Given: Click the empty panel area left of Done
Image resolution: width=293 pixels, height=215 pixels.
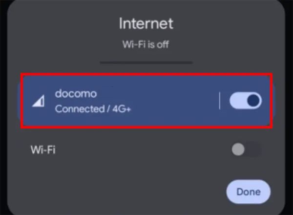Looking at the screenshot, I should point(122,192).
